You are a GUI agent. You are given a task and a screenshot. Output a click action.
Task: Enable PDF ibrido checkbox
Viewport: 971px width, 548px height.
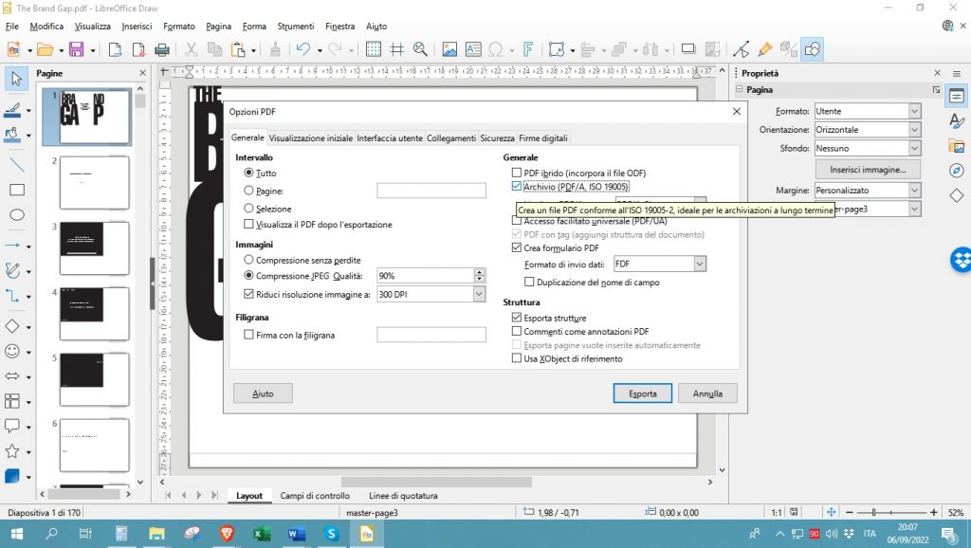517,174
